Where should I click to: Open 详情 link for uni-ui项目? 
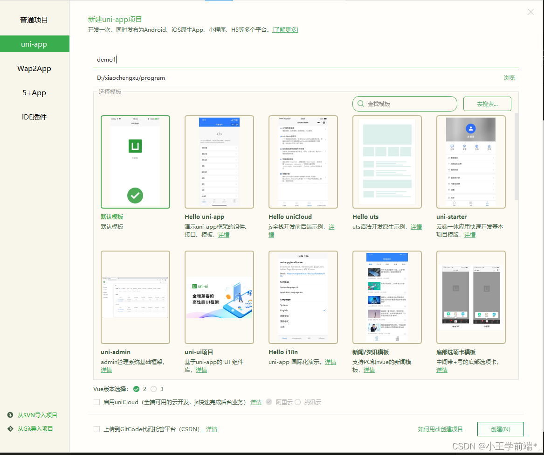(201, 370)
